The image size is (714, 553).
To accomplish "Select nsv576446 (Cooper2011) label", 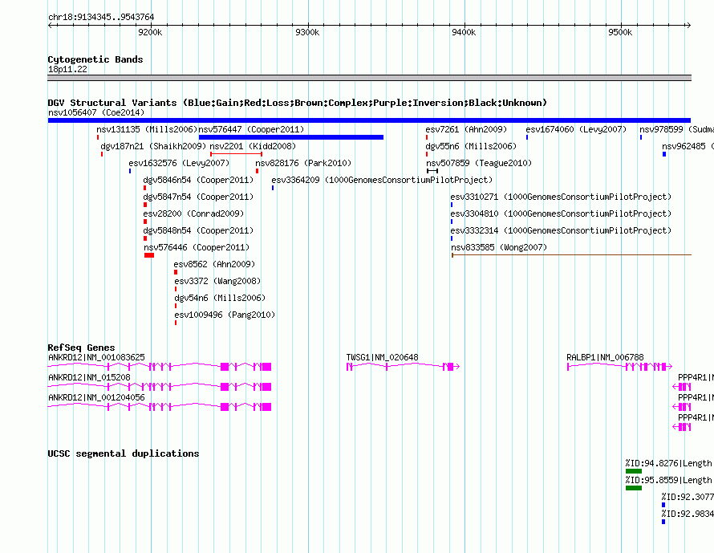I will point(197,247).
